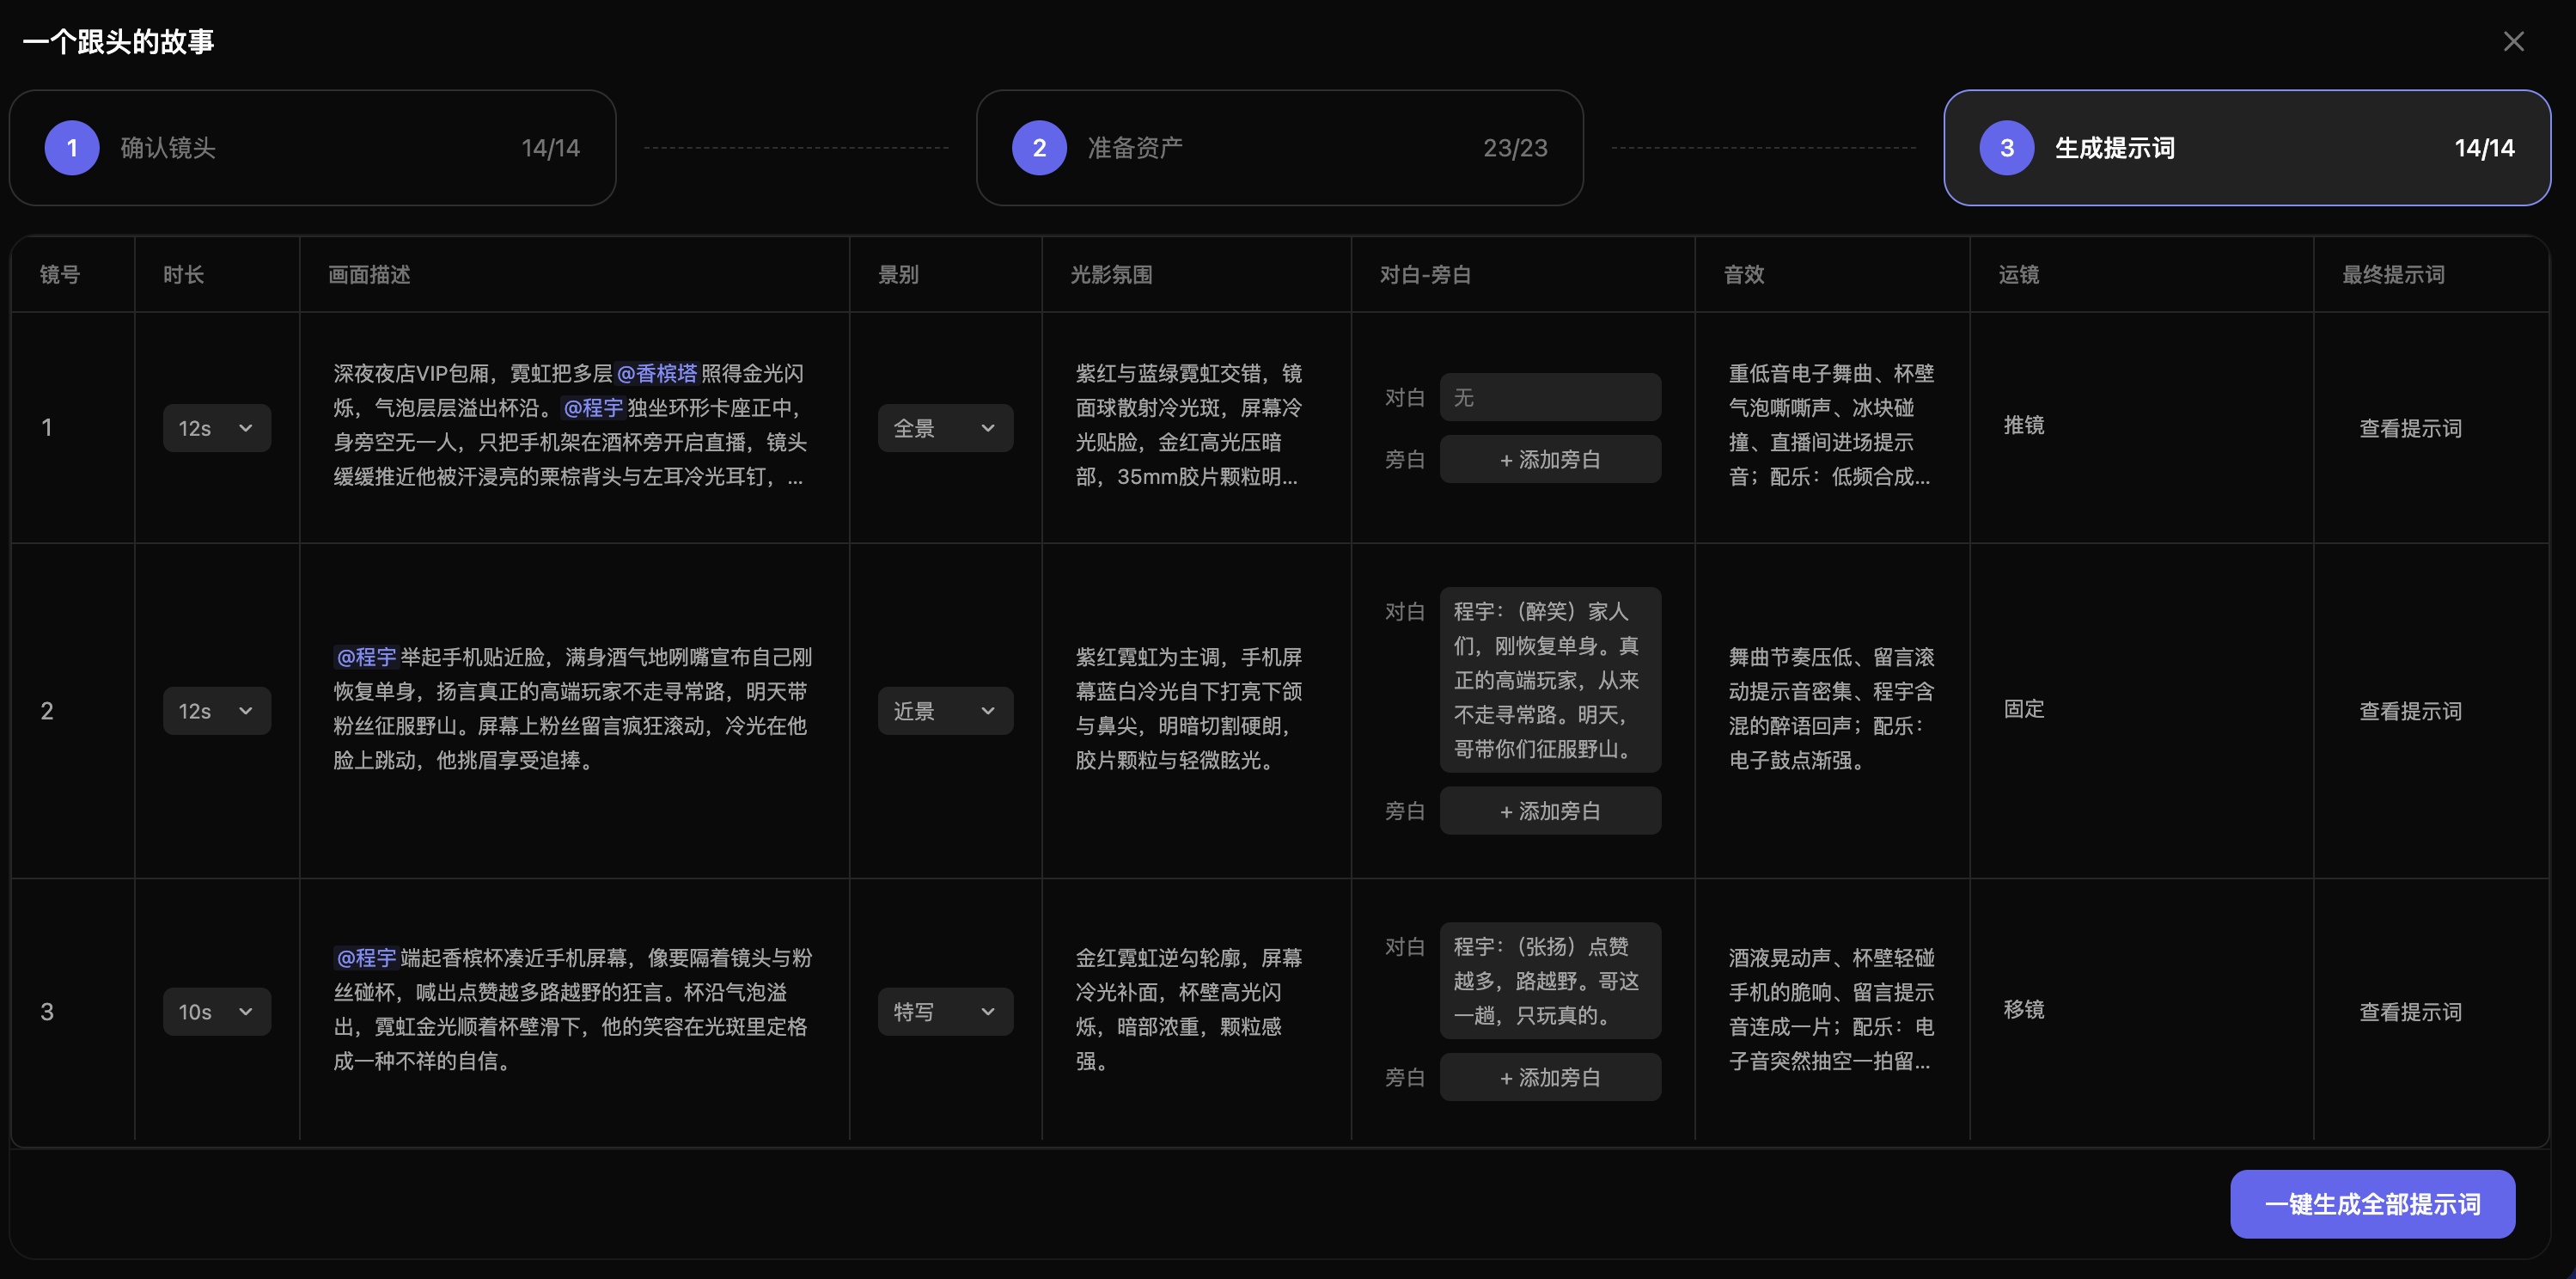Click the 一个跟头的故事 title

[x=118, y=41]
